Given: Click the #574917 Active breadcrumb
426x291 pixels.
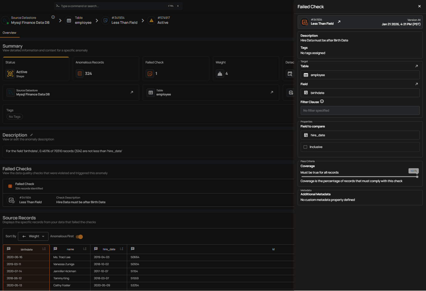Looking at the screenshot, I should click(x=164, y=20).
